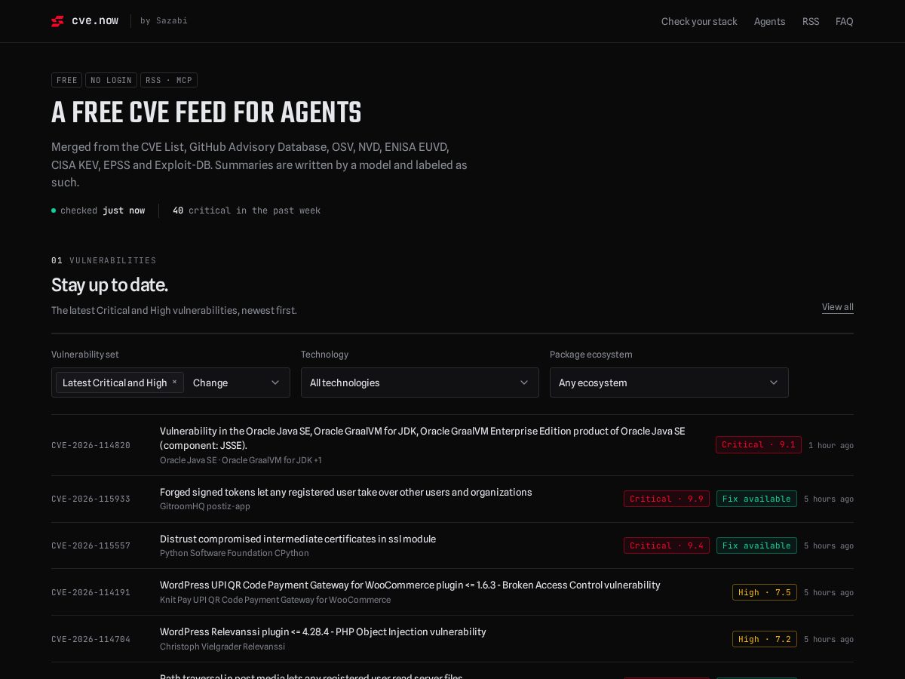Open the RSS nav link
This screenshot has width=905, height=679.
(811, 21)
